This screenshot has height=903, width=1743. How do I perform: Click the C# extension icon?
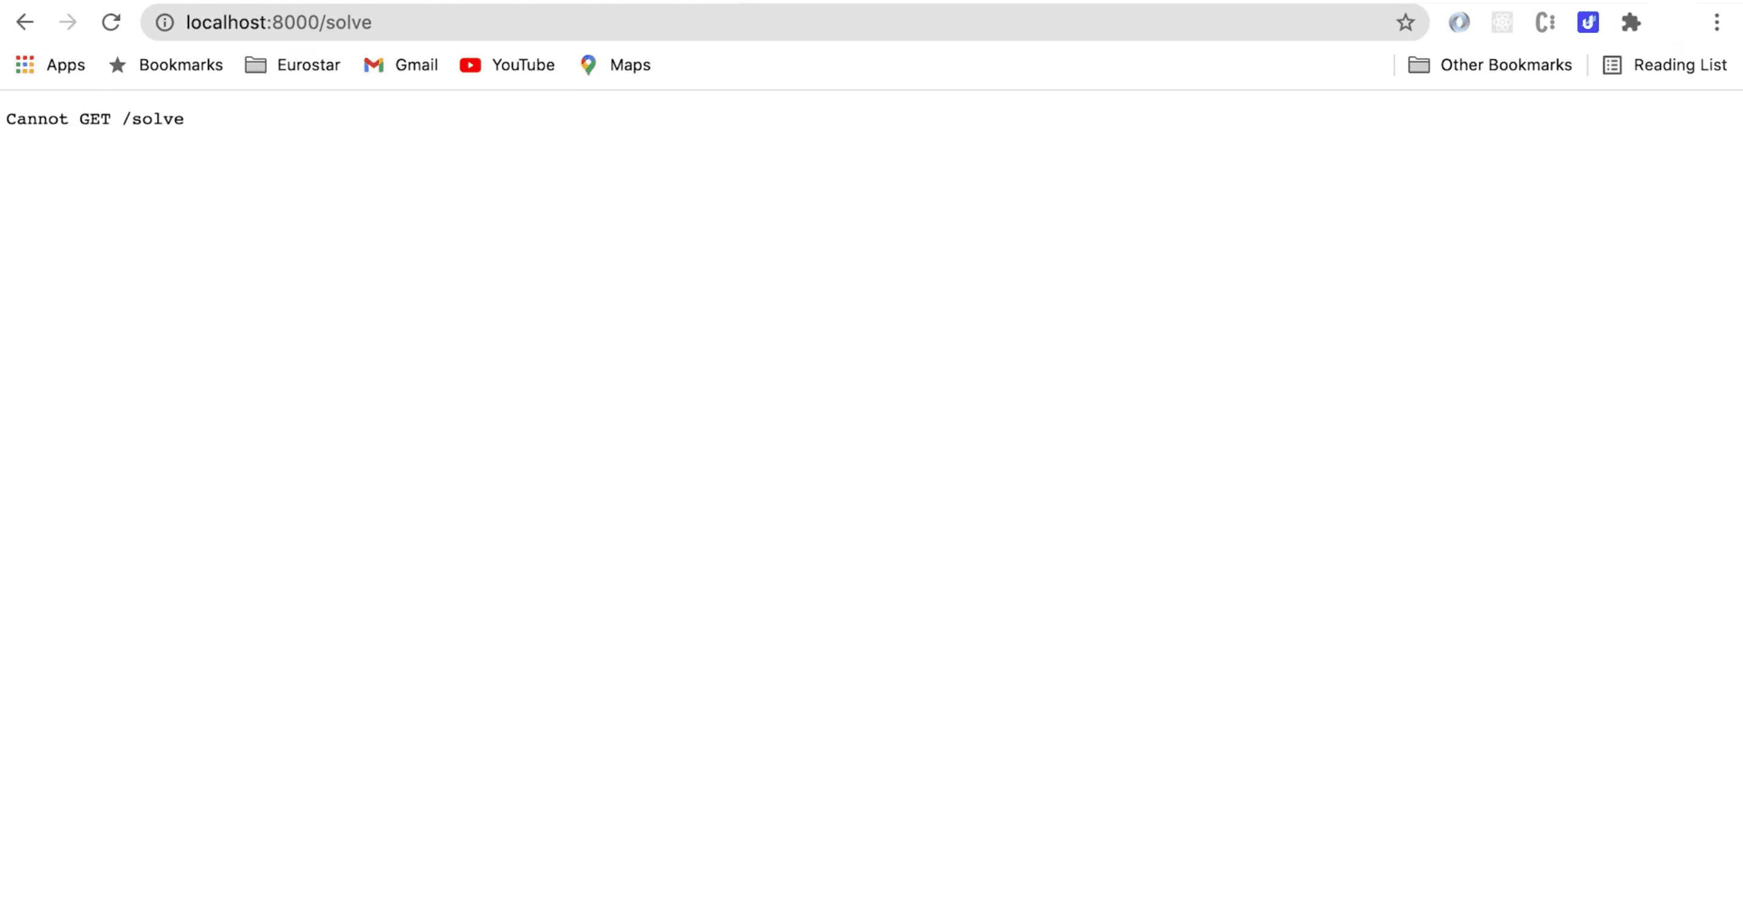1545,22
